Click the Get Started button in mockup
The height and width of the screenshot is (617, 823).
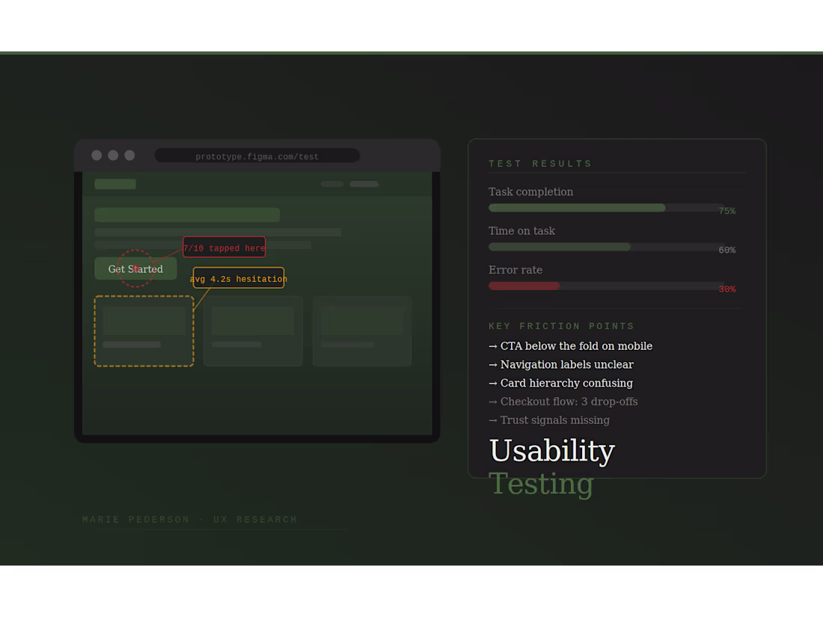pyautogui.click(x=135, y=268)
